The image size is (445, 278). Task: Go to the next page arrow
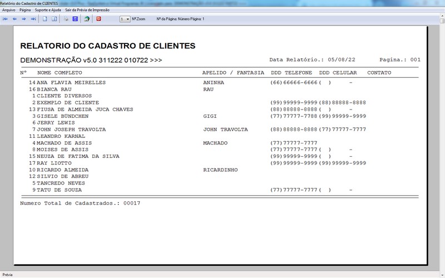24,19
